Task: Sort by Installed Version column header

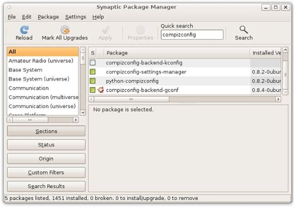Action: coord(266,53)
